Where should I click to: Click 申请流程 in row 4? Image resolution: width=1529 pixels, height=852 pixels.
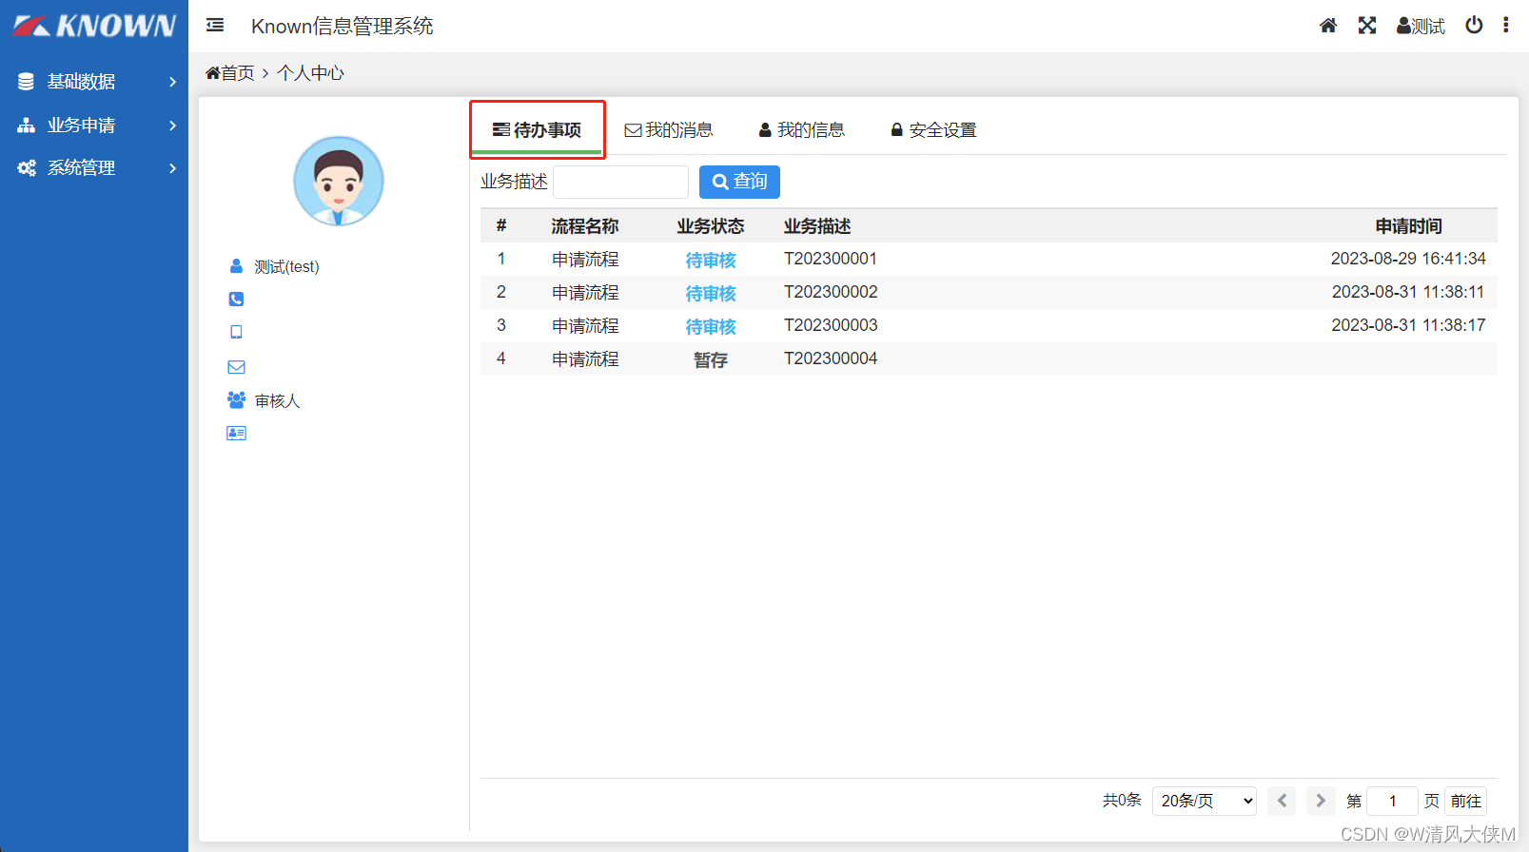click(x=585, y=359)
